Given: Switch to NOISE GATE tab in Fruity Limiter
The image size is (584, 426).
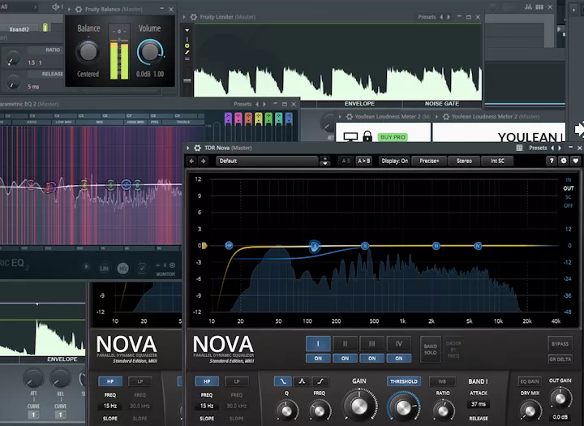Looking at the screenshot, I should coord(442,104).
